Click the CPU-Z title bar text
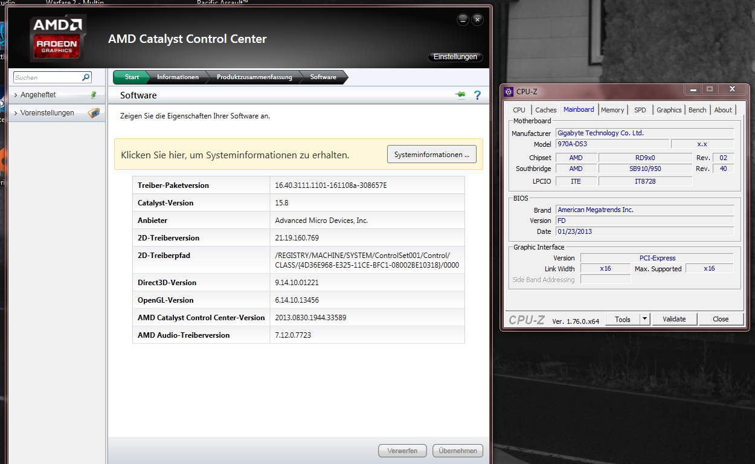 [527, 92]
